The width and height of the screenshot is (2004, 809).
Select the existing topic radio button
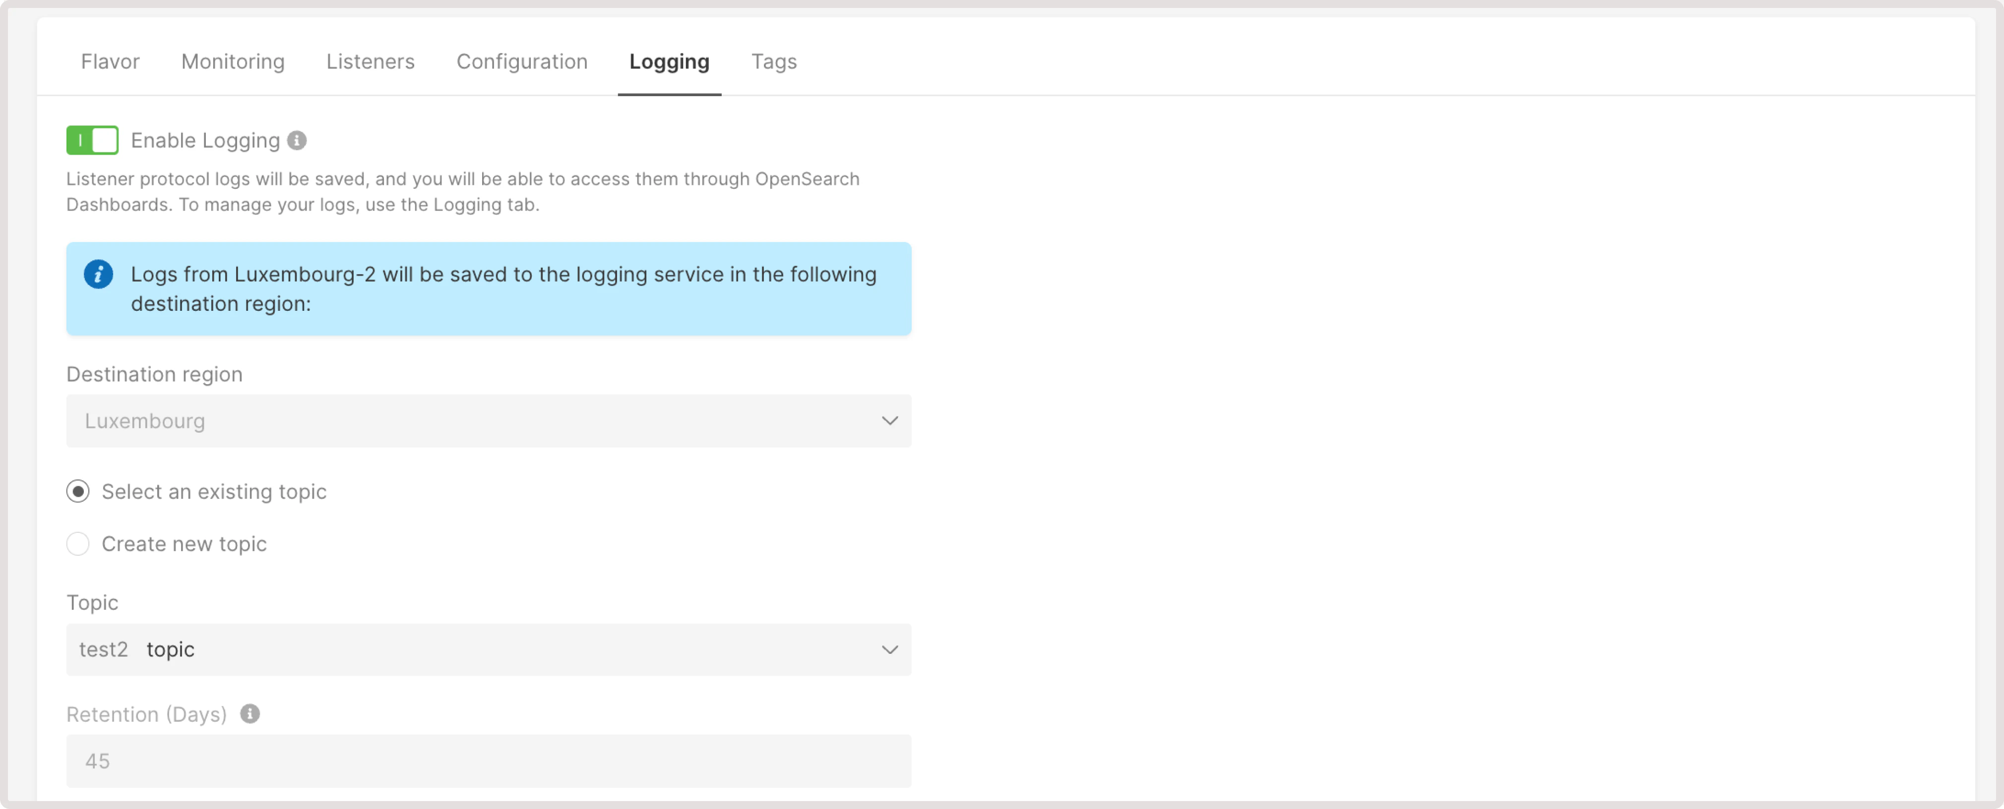pos(78,491)
